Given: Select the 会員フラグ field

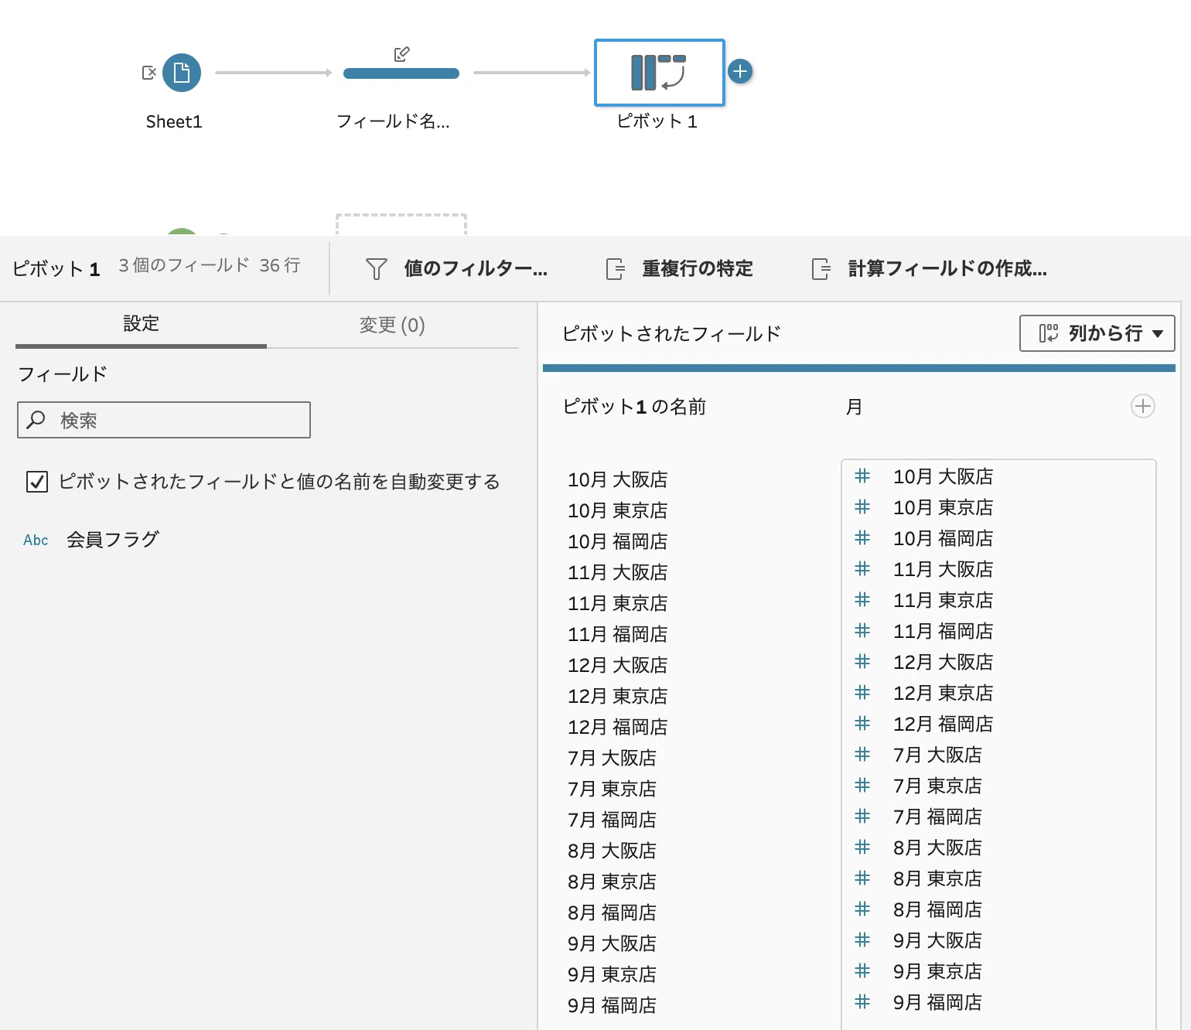Looking at the screenshot, I should click(113, 539).
